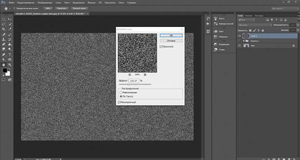Select the Lasso tool
Screen dimensions: 300x160
tap(3, 24)
